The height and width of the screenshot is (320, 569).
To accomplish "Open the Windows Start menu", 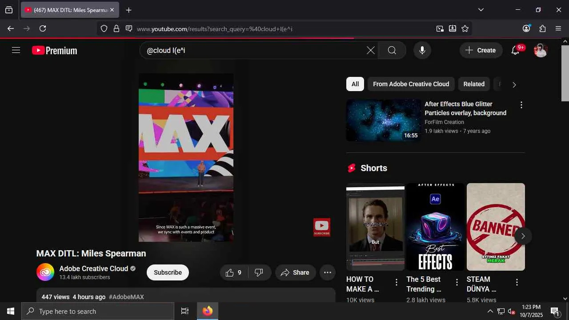I will click(11, 311).
